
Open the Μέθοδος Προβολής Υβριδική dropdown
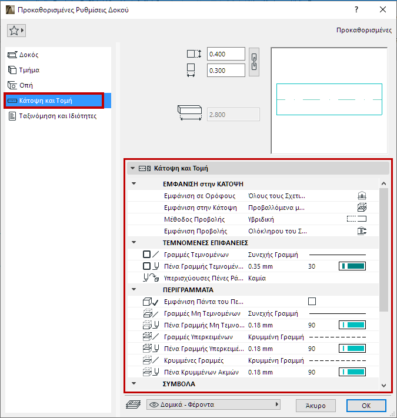(x=261, y=219)
